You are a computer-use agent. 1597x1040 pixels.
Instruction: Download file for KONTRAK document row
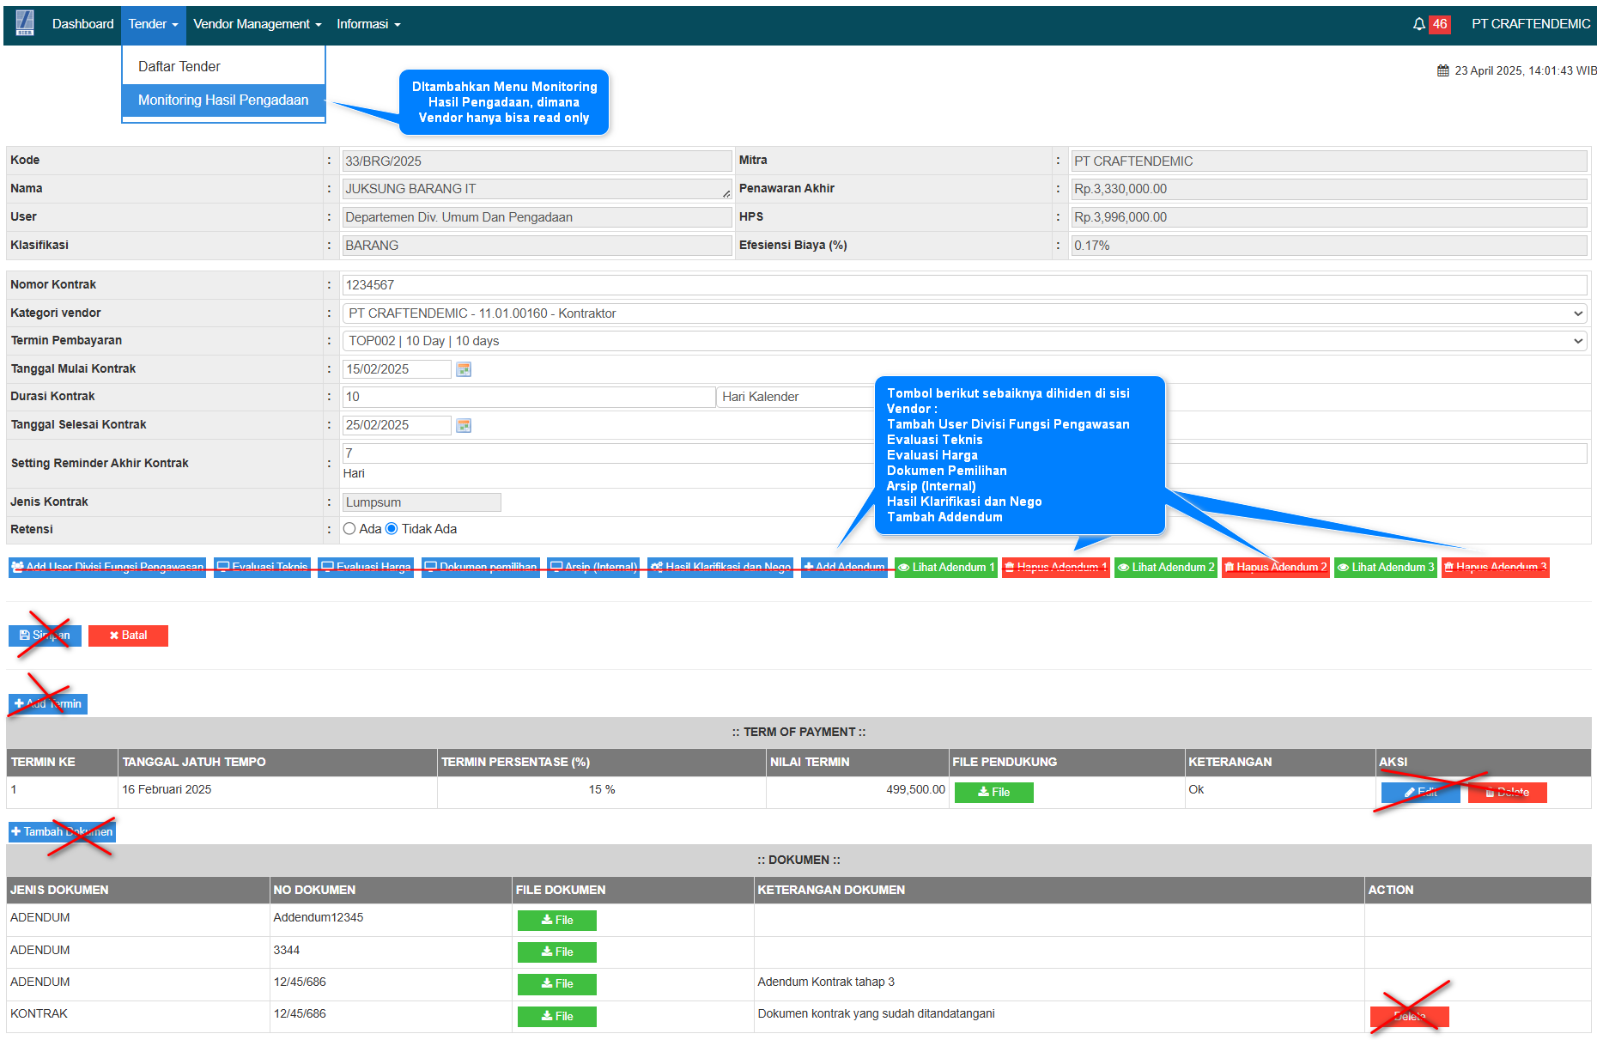[556, 1017]
